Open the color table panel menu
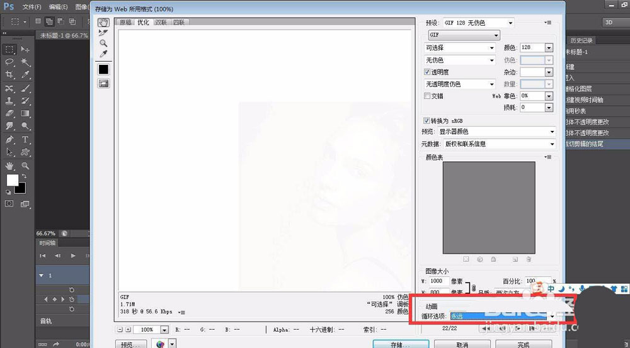The width and height of the screenshot is (630, 348). pyautogui.click(x=549, y=157)
